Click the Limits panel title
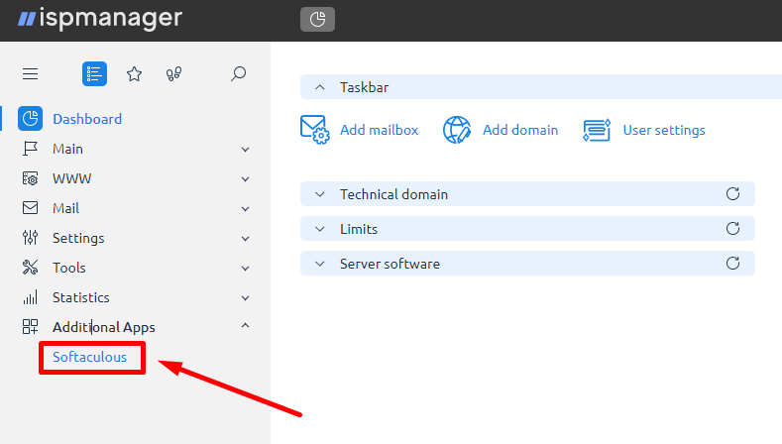The width and height of the screenshot is (782, 444). tap(359, 229)
